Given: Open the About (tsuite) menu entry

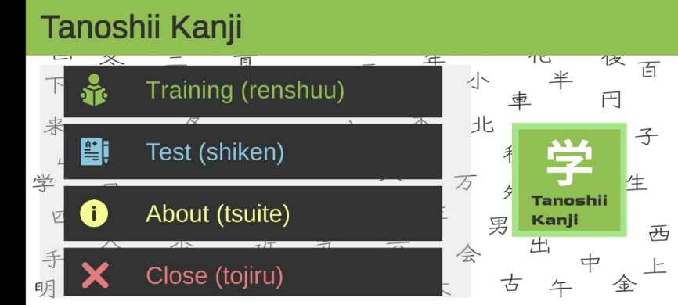Looking at the screenshot, I should (x=253, y=213).
